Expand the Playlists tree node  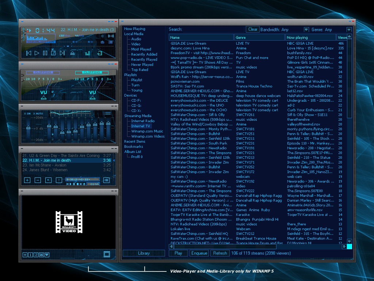tap(130, 75)
